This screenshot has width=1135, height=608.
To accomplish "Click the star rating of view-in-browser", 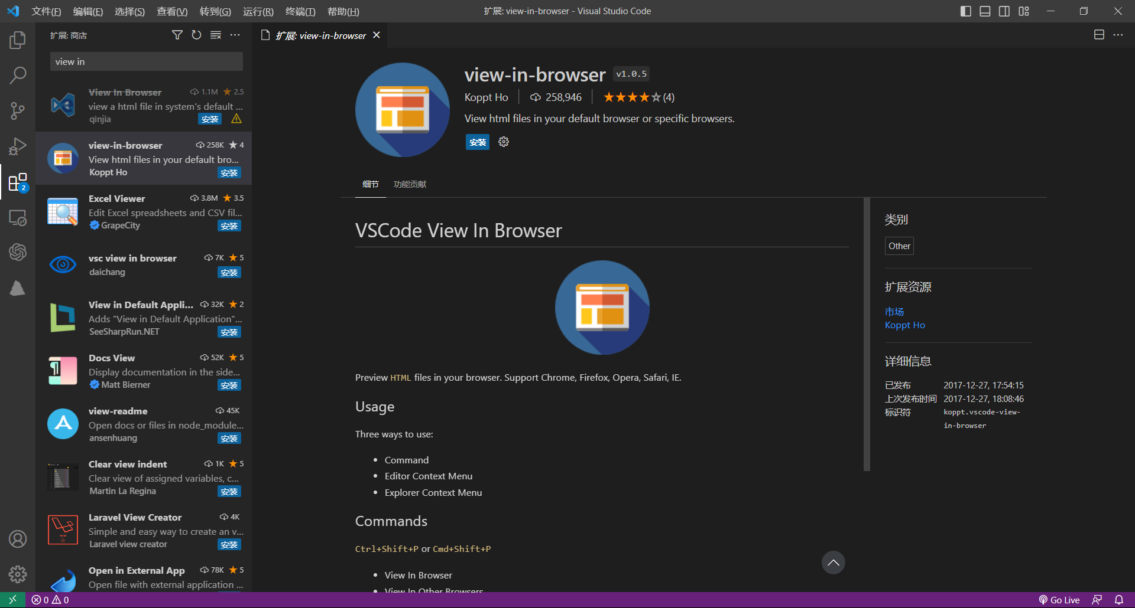I will 638,97.
